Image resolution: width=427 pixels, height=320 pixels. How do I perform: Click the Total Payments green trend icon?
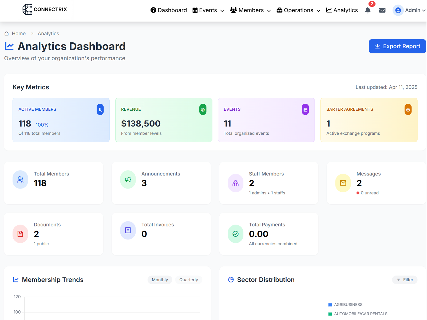[235, 234]
